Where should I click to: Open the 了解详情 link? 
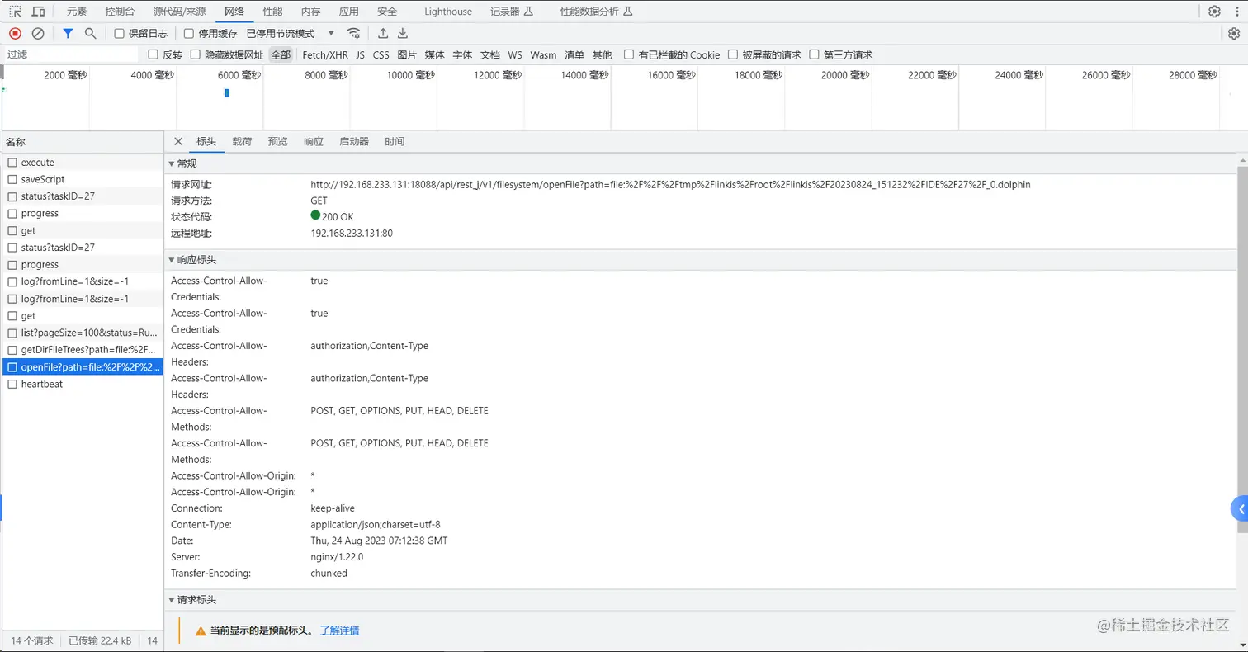tap(340, 631)
